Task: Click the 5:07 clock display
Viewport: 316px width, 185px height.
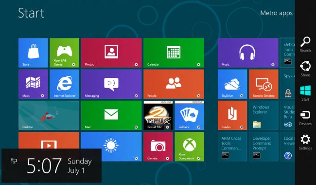Action: click(x=44, y=166)
